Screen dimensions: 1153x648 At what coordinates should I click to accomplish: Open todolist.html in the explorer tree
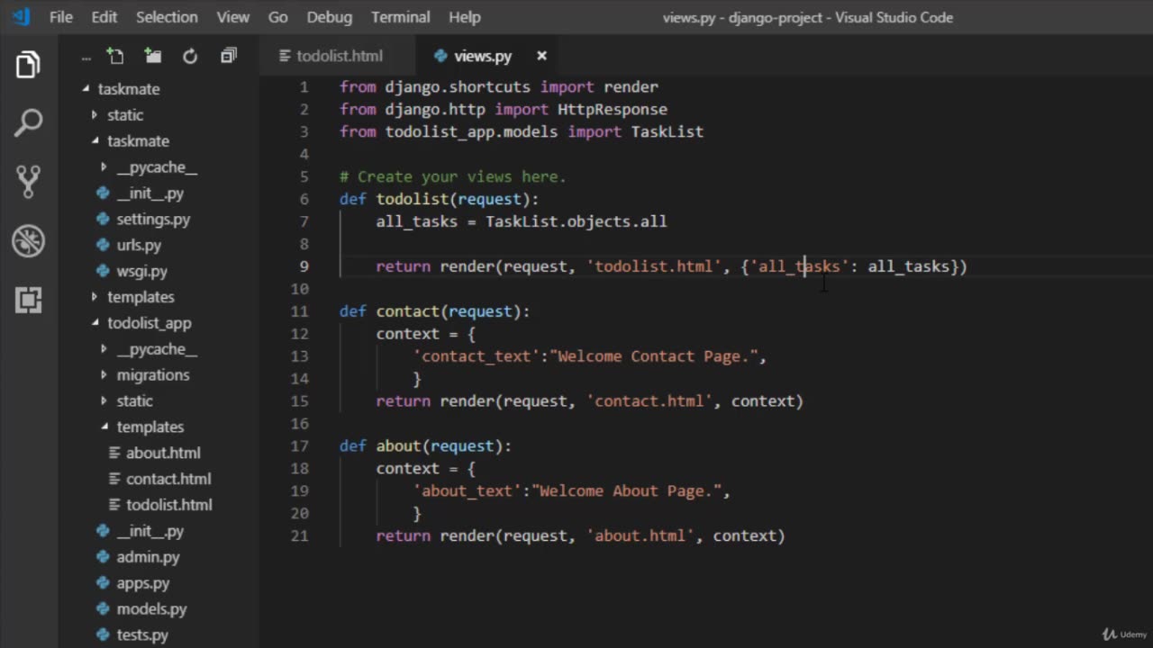[169, 505]
